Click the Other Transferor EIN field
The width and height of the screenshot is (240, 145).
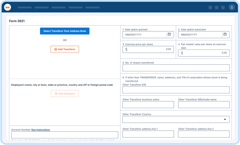pos(176,90)
